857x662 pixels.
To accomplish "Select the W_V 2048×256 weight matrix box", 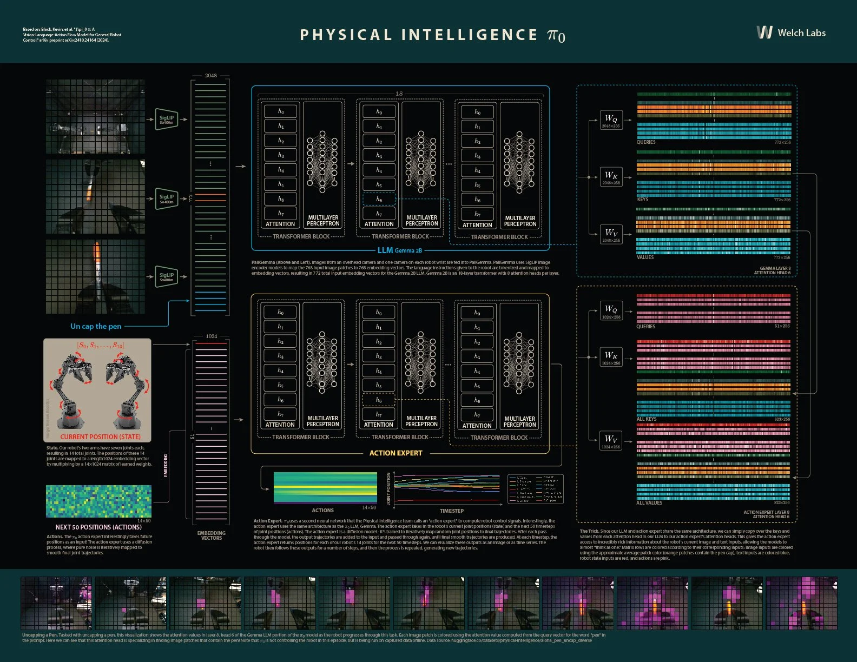I will [x=611, y=234].
